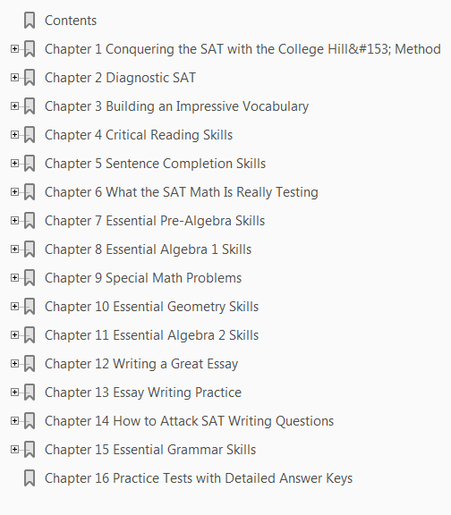
Task: Open Chapter 12 Writing a Great Essay
Action: coord(141,364)
